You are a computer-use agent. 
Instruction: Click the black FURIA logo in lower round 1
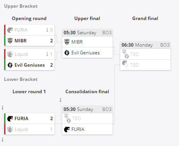click(x=10, y=119)
